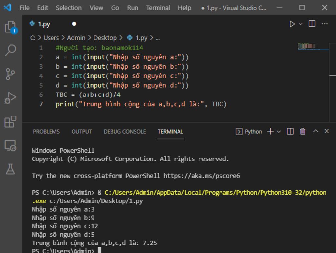336x253 pixels.
Task: Switch to the OUTPUT tab
Action: 81,131
